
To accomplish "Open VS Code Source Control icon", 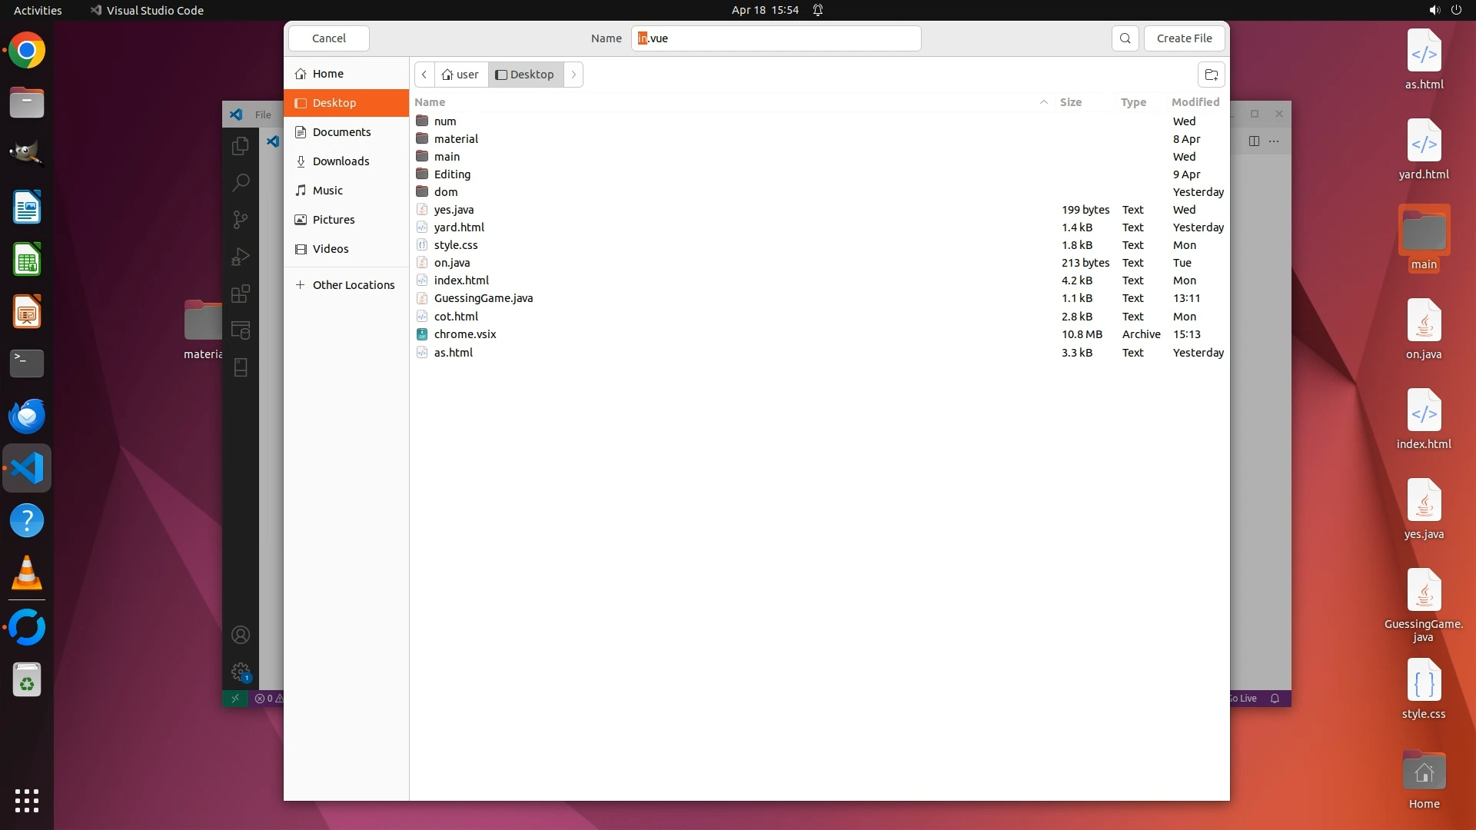I will coord(241,220).
